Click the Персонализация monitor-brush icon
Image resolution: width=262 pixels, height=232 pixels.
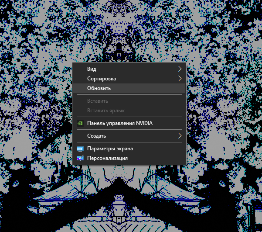pyautogui.click(x=80, y=158)
